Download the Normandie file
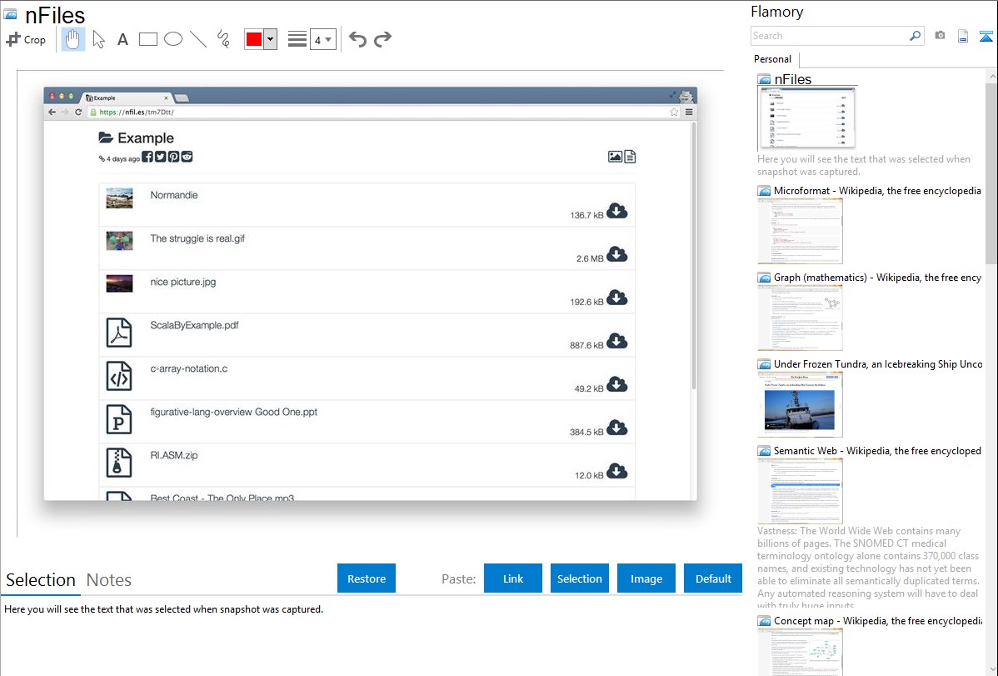The width and height of the screenshot is (998, 676). point(616,211)
